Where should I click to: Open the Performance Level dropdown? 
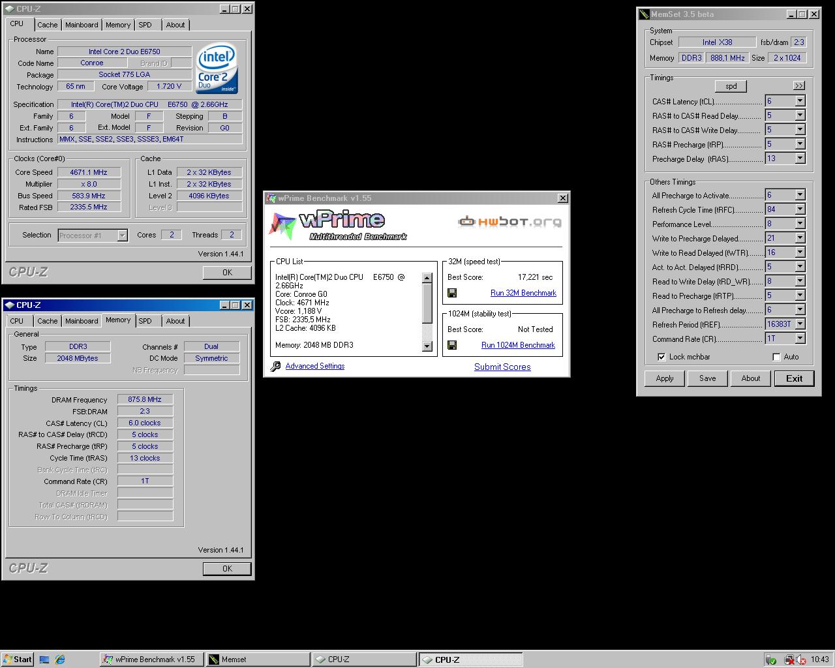click(800, 224)
